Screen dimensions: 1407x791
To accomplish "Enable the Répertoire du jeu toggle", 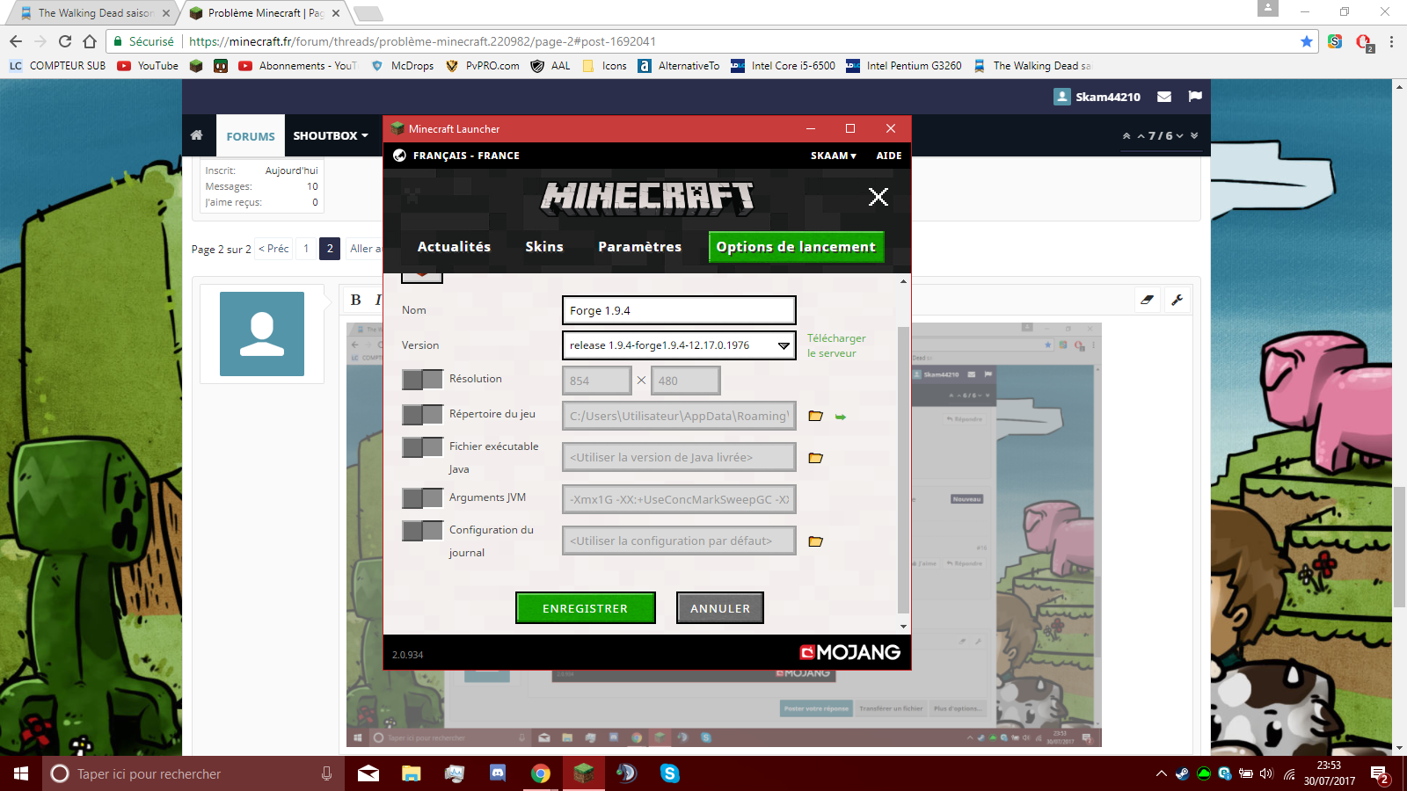I will pos(422,415).
